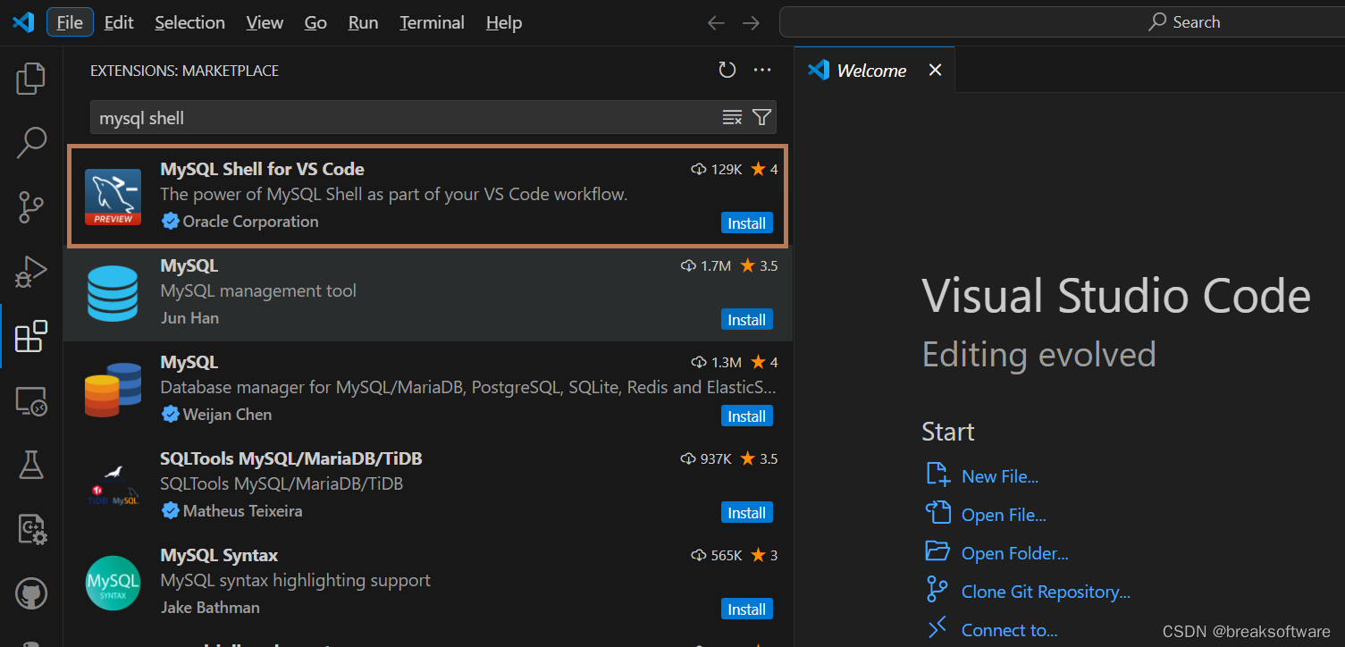This screenshot has width=1345, height=647.
Task: Clear extensions search results
Action: coord(732,117)
